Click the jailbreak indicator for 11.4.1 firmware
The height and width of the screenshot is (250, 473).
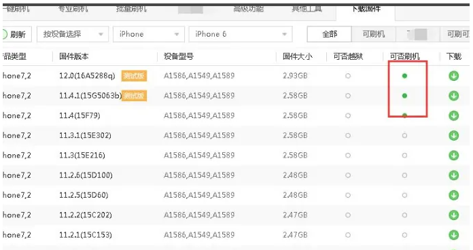tap(348, 96)
